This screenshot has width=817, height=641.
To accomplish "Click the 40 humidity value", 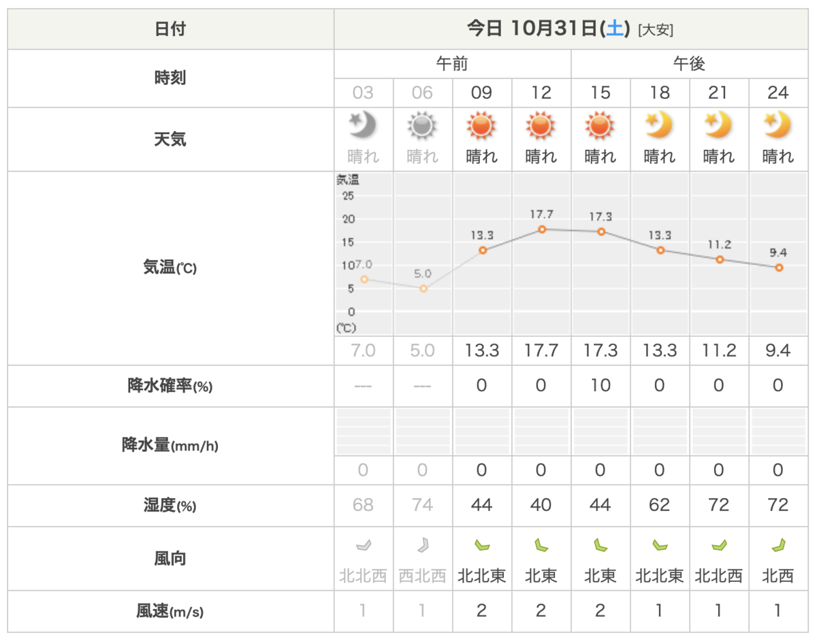I will (x=541, y=506).
